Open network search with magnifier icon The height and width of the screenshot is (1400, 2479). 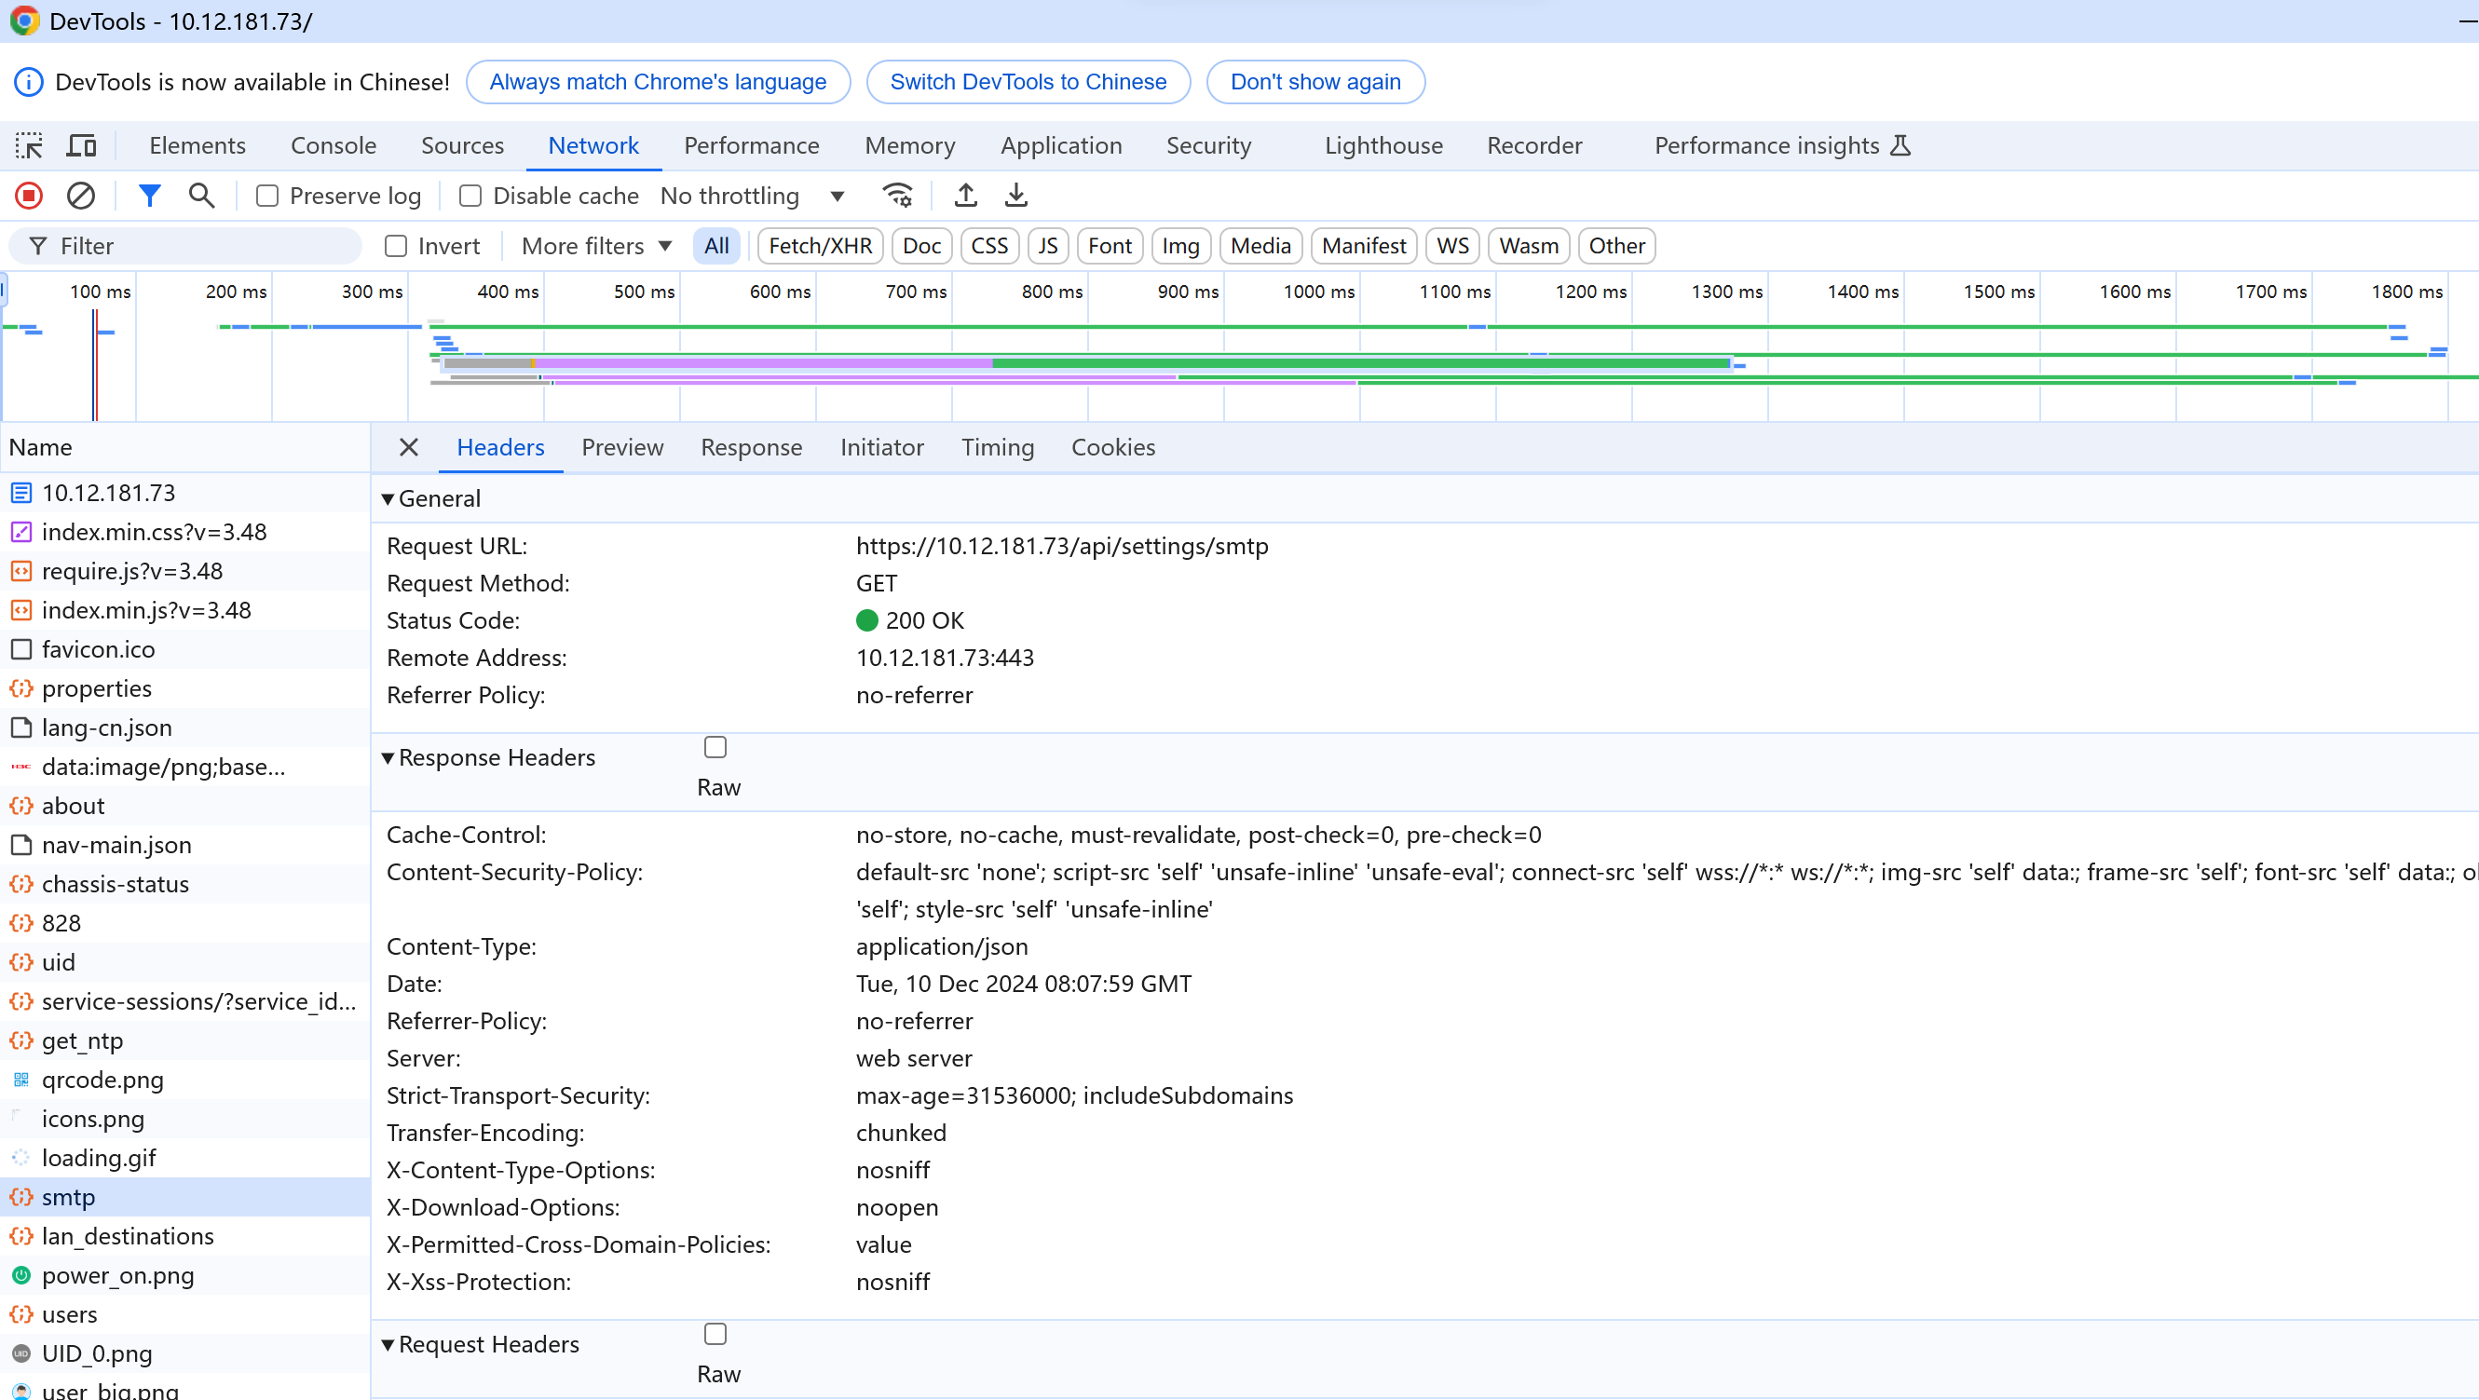[x=201, y=197]
